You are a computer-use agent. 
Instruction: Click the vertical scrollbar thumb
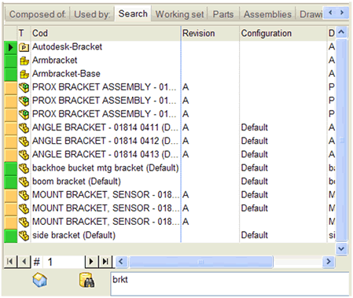(341, 140)
